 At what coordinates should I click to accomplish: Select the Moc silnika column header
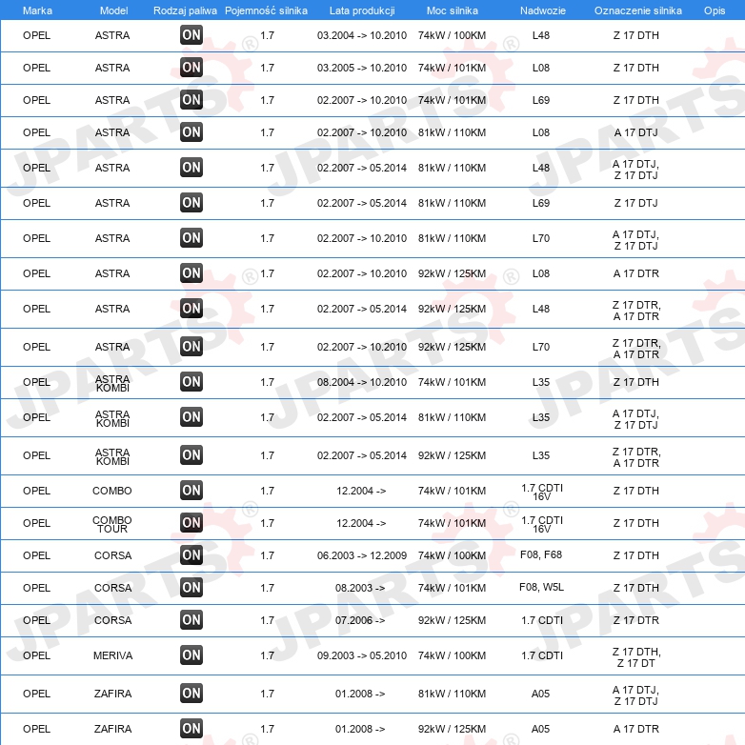[453, 10]
